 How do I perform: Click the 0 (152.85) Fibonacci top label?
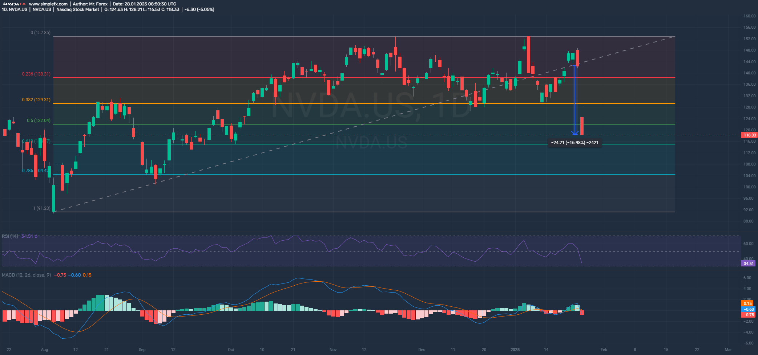[40, 33]
